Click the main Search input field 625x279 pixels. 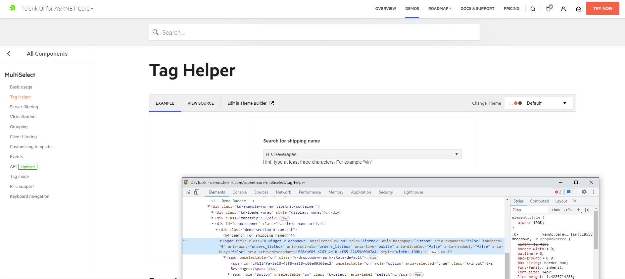point(314,32)
